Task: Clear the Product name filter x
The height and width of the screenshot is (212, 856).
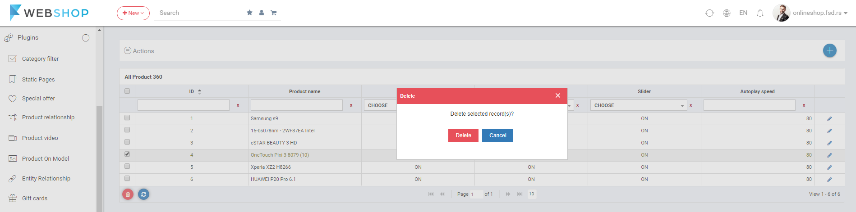Action: pyautogui.click(x=351, y=105)
